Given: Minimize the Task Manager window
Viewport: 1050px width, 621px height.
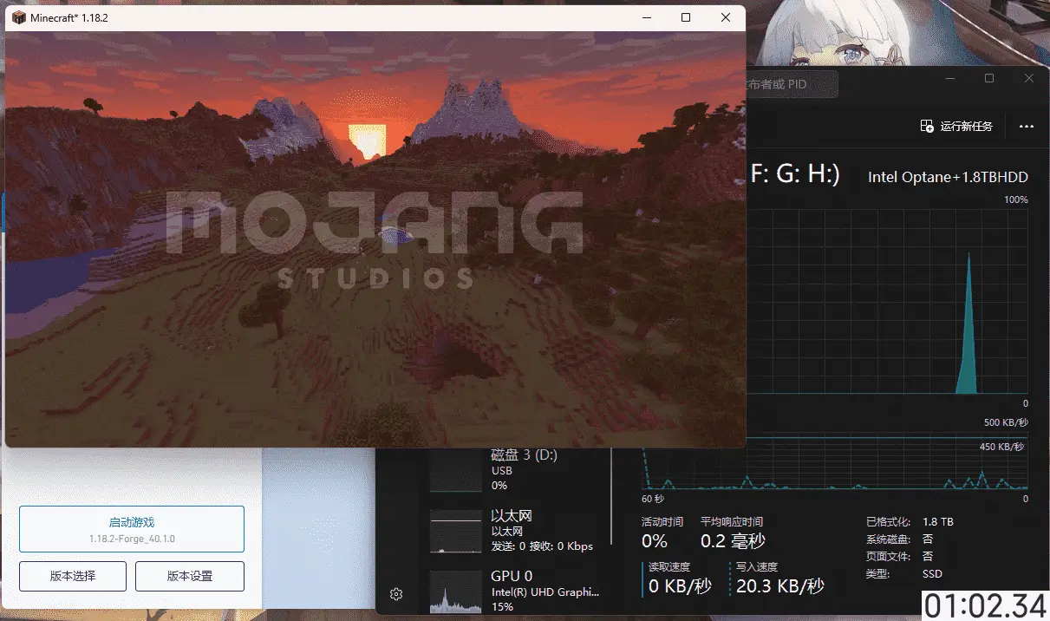Looking at the screenshot, I should coord(949,79).
